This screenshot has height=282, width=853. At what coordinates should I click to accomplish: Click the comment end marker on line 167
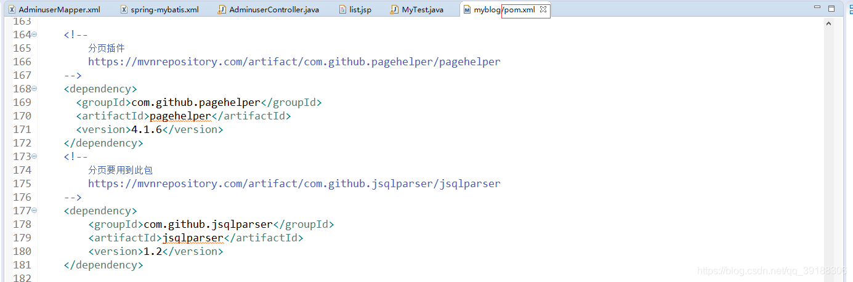pos(73,75)
